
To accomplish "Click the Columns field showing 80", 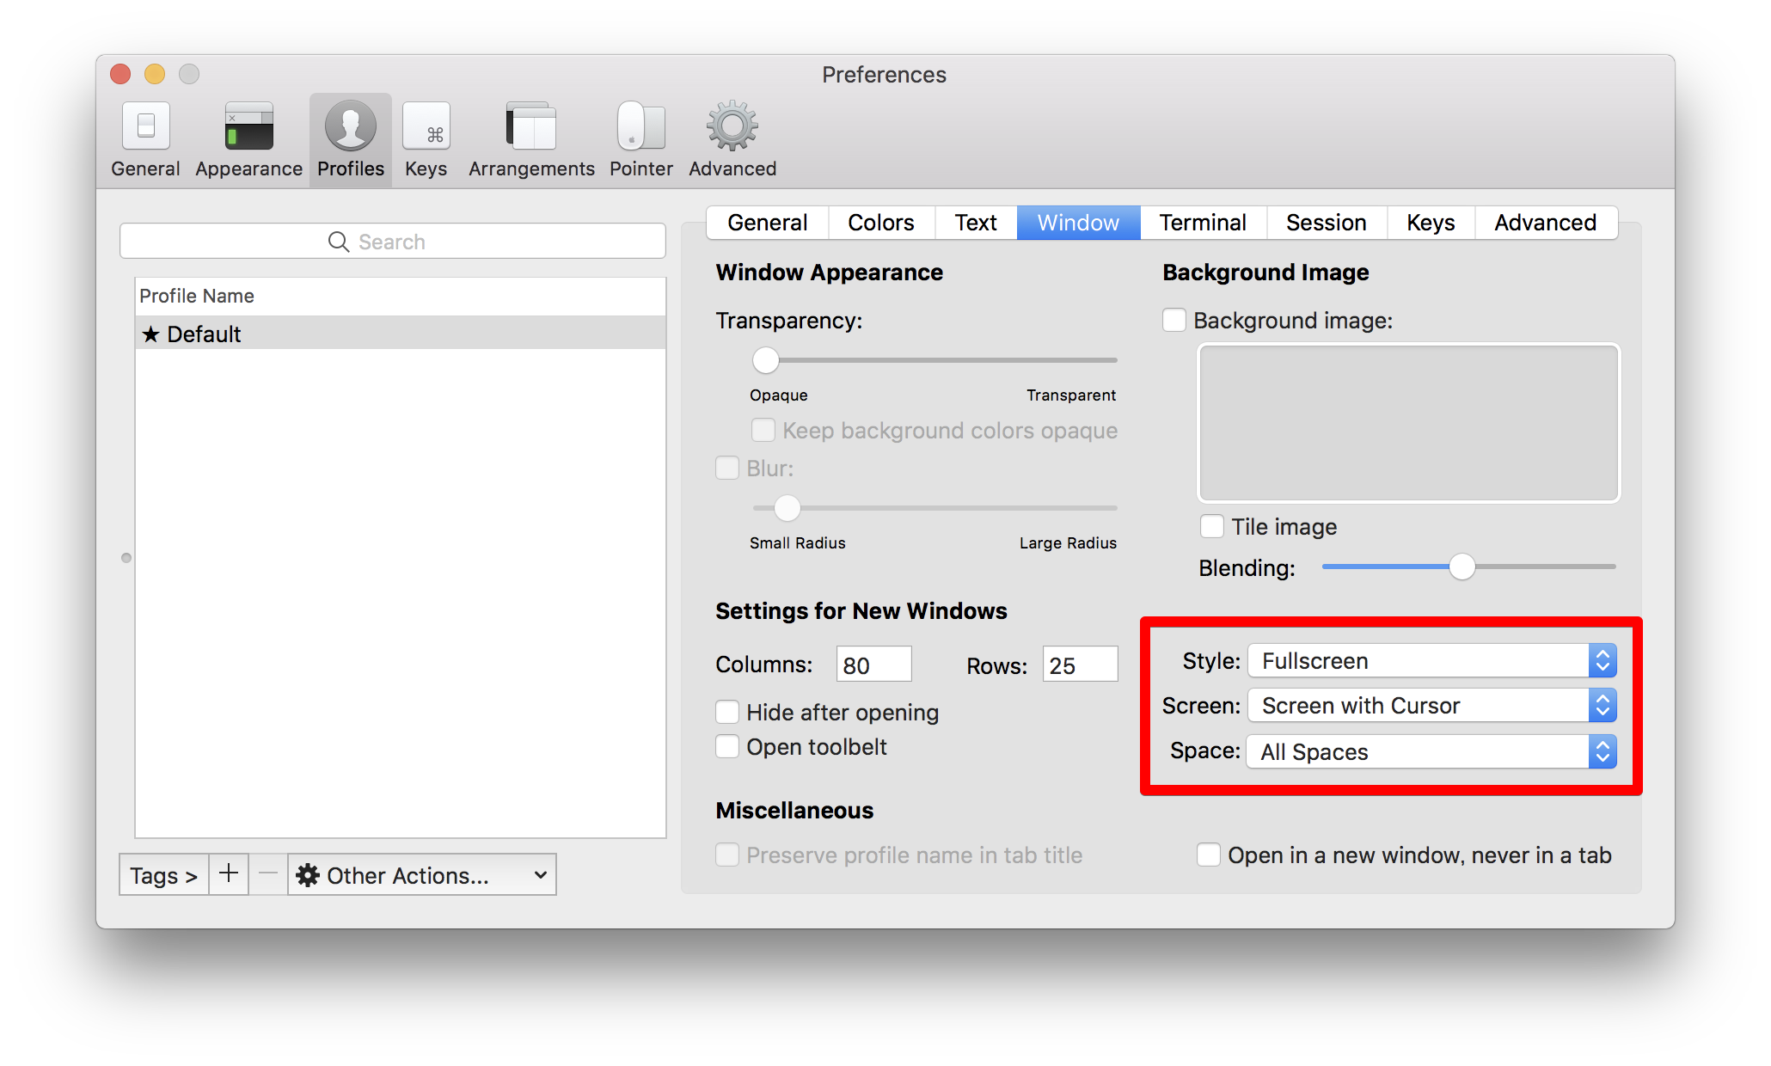I will coord(873,665).
